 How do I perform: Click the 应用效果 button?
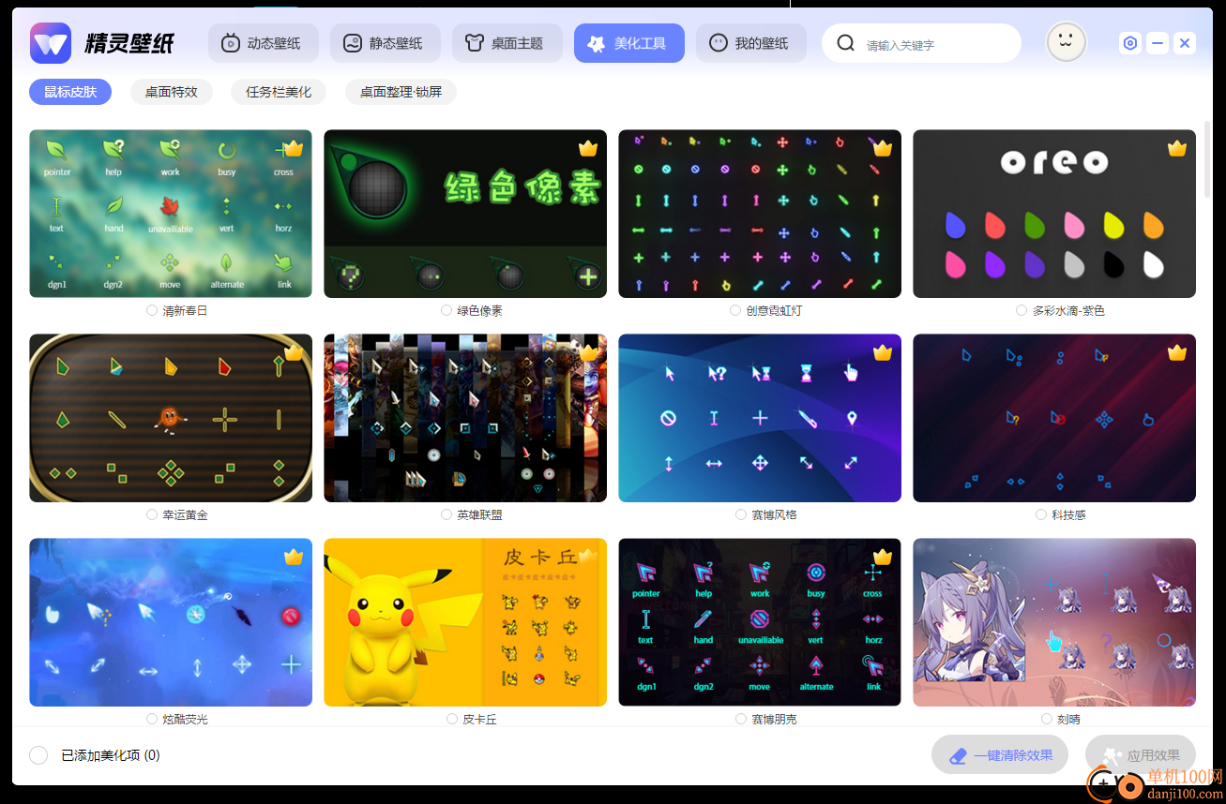click(x=1141, y=755)
